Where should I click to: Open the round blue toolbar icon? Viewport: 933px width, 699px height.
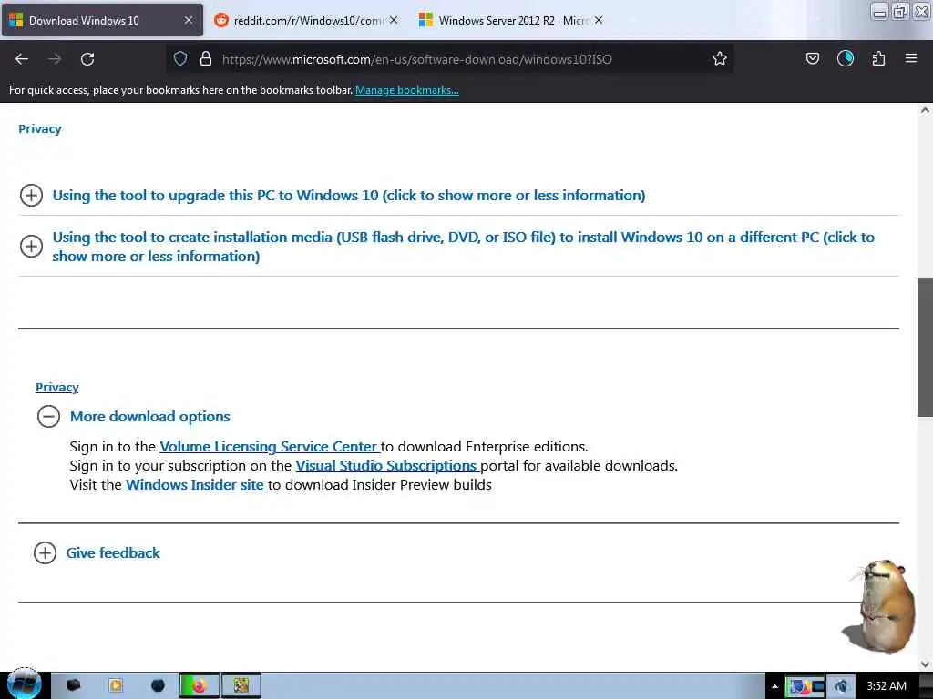pyautogui.click(x=845, y=58)
